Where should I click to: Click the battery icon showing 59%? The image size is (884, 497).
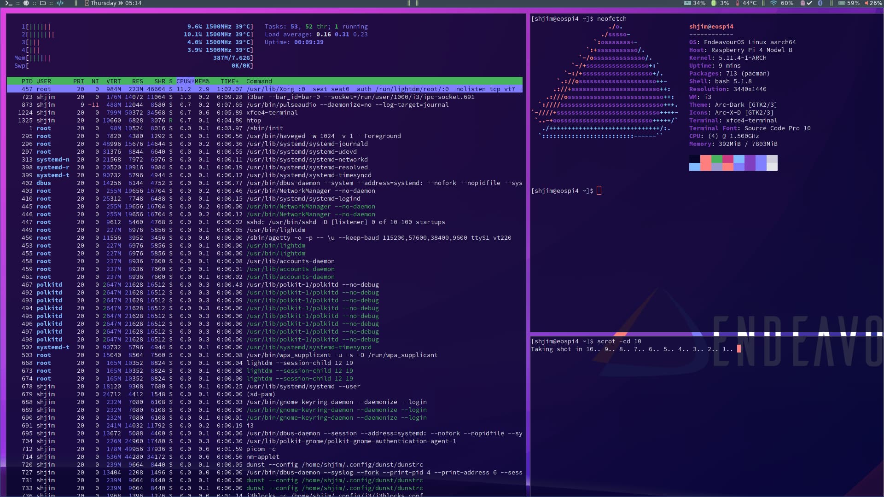click(x=842, y=3)
